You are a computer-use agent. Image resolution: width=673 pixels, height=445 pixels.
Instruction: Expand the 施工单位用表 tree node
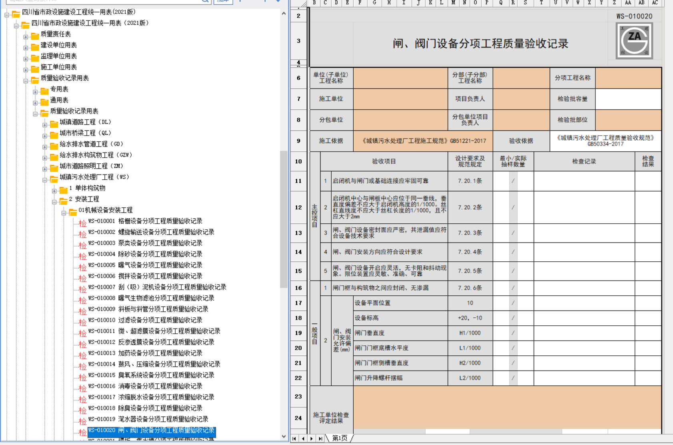click(x=26, y=70)
